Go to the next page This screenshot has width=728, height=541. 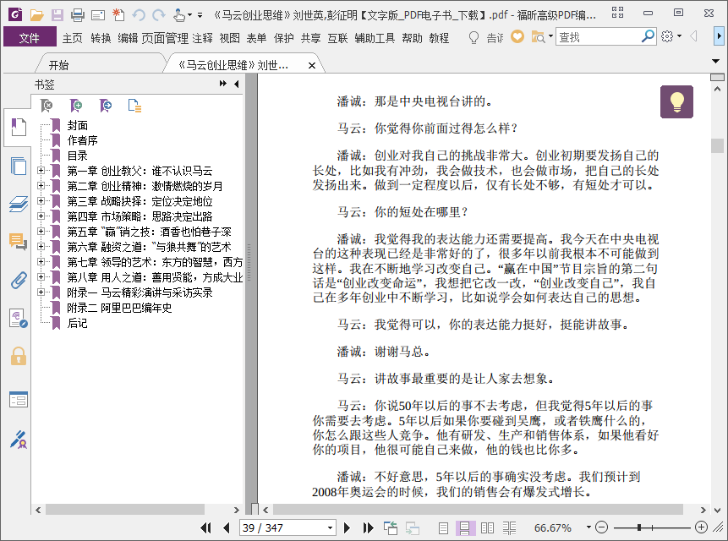click(347, 527)
